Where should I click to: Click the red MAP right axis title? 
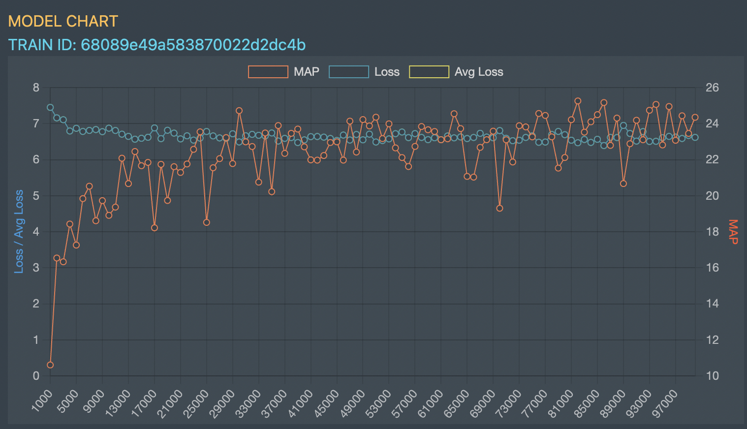(733, 232)
